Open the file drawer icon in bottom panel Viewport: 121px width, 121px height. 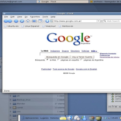click(x=63, y=118)
